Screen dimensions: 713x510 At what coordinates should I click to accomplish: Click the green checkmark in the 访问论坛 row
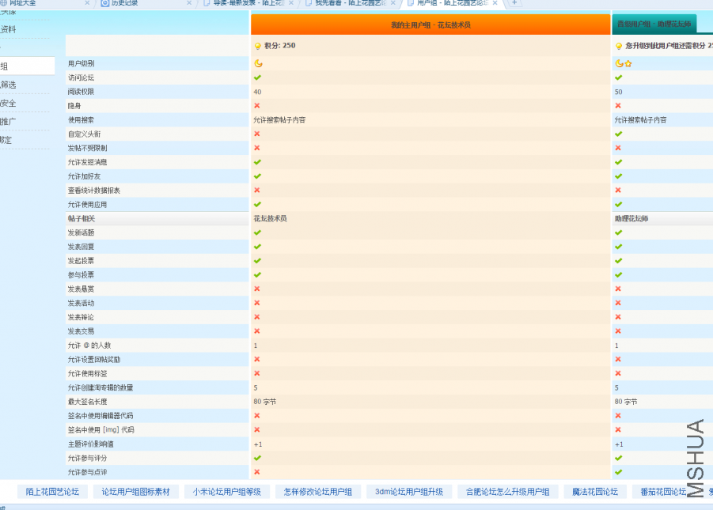(257, 77)
